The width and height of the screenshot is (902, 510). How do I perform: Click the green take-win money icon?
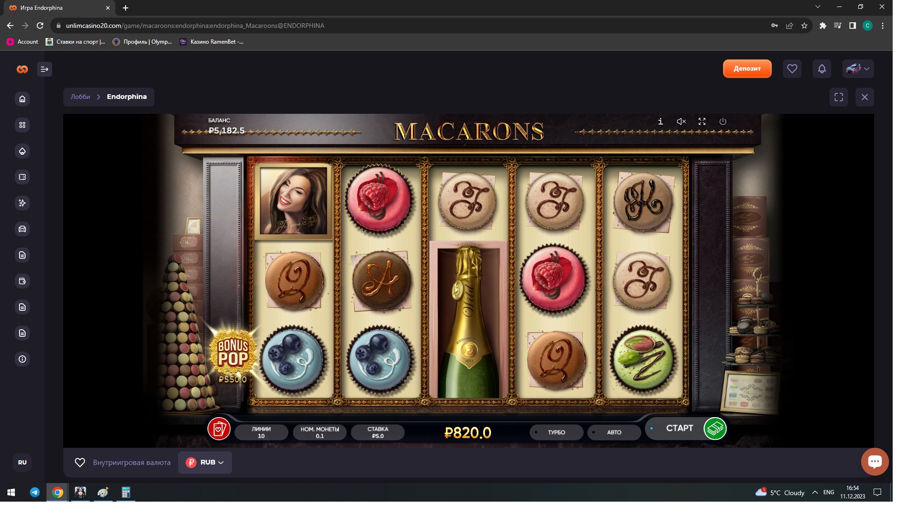click(x=715, y=428)
